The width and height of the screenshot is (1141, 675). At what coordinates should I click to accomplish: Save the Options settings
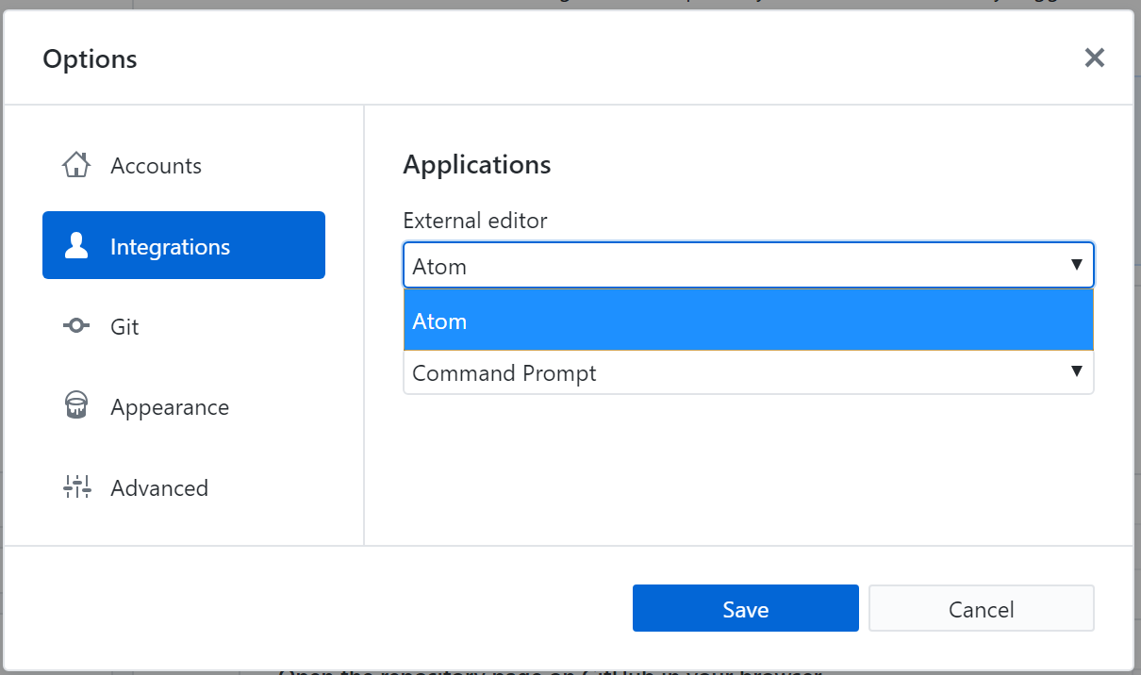pos(745,607)
